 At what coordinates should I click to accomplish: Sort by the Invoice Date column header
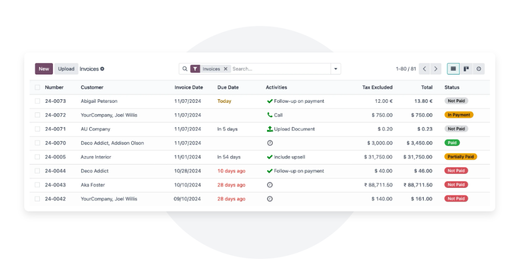(x=188, y=88)
